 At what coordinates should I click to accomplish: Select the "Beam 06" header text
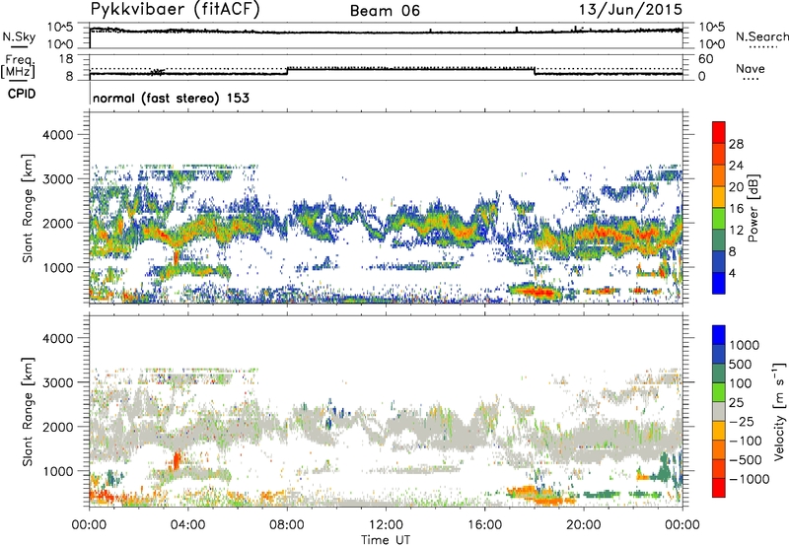coord(385,11)
